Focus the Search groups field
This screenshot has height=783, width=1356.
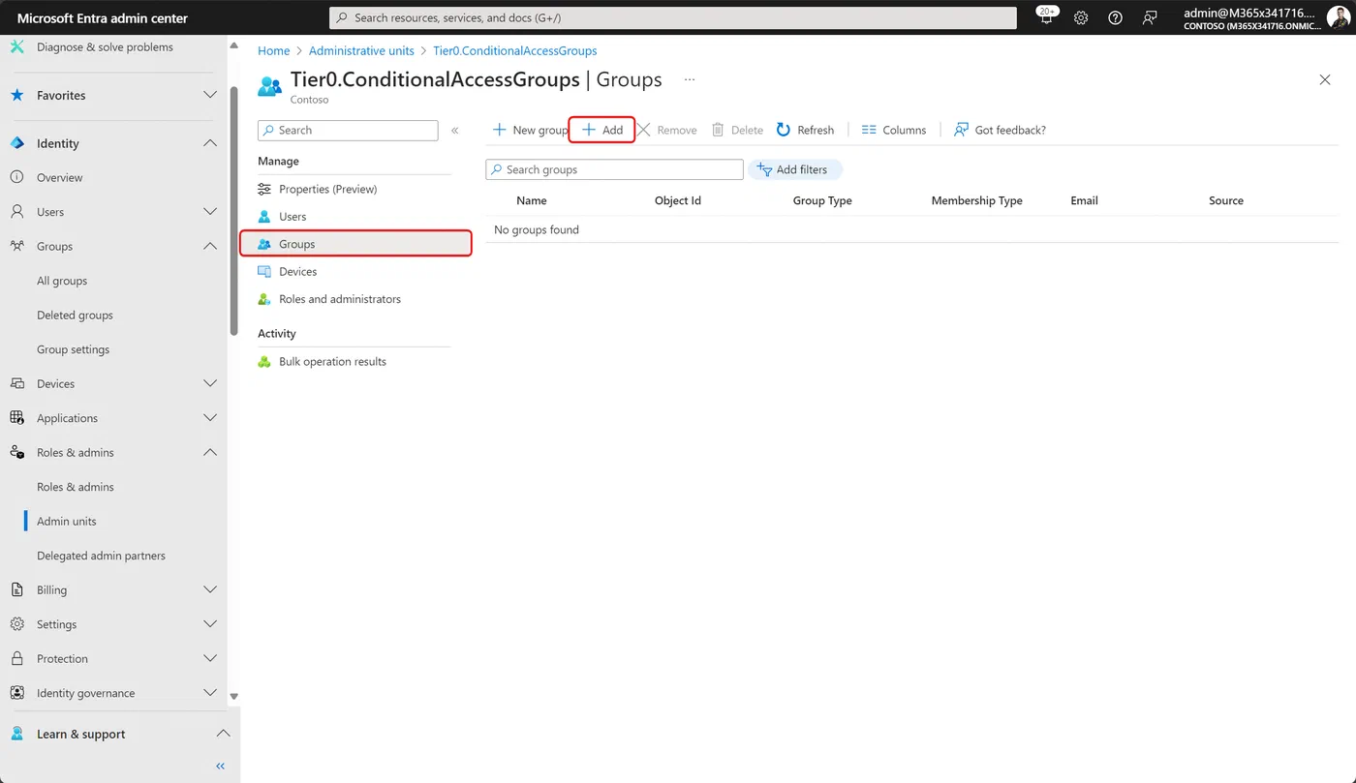614,169
